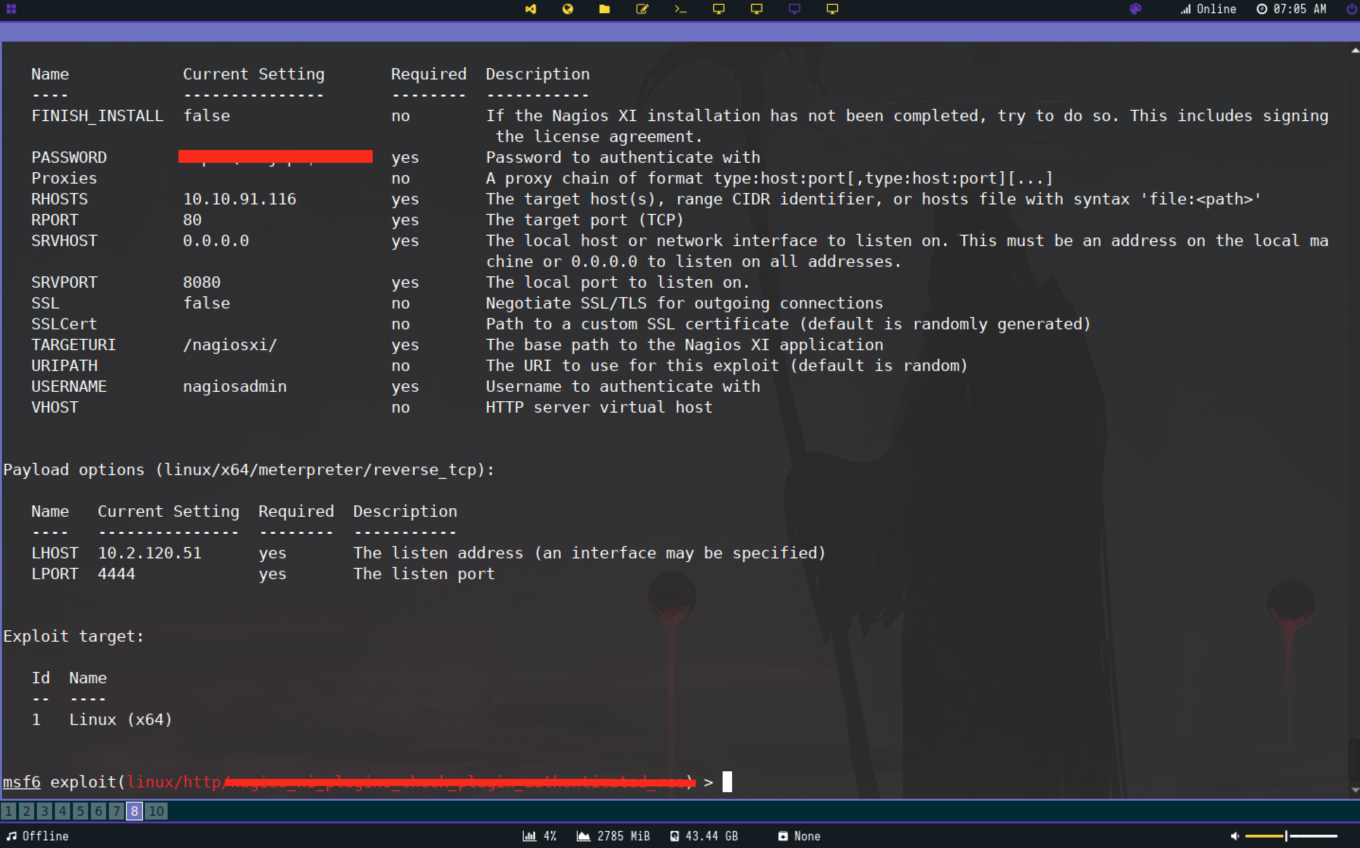Click the RPORT value 80
The image size is (1360, 848).
point(192,220)
